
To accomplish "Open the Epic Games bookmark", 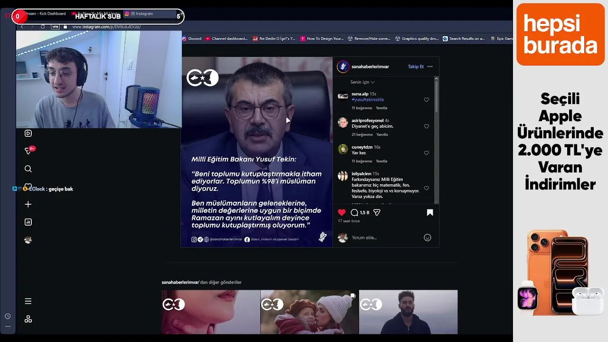I will pos(502,38).
